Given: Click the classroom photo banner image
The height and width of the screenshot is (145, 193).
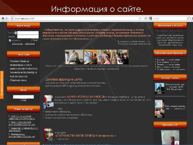Looking at the screenshot, I should 97,57.
